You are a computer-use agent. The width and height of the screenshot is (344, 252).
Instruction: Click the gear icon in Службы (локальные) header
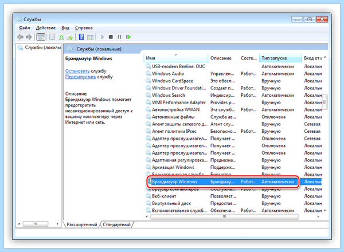[70, 49]
